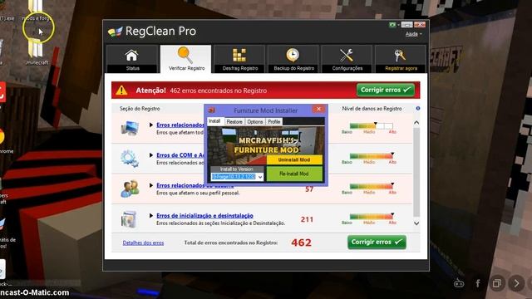This screenshot has height=299, width=532.
Task: Click the COM errors damage level gauge
Action: pos(372,156)
